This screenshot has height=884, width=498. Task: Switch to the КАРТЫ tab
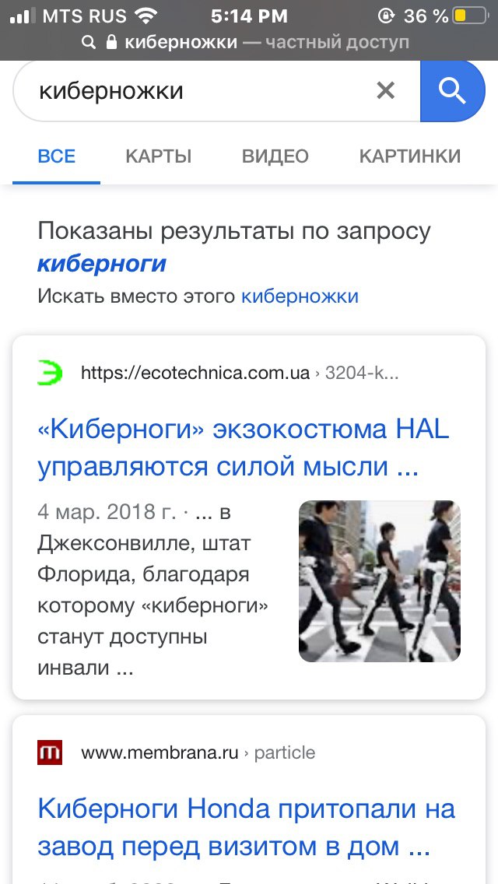pos(159,156)
